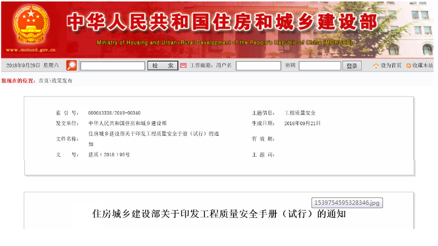Open 政策发布 in the breadcrumb

click(62, 81)
